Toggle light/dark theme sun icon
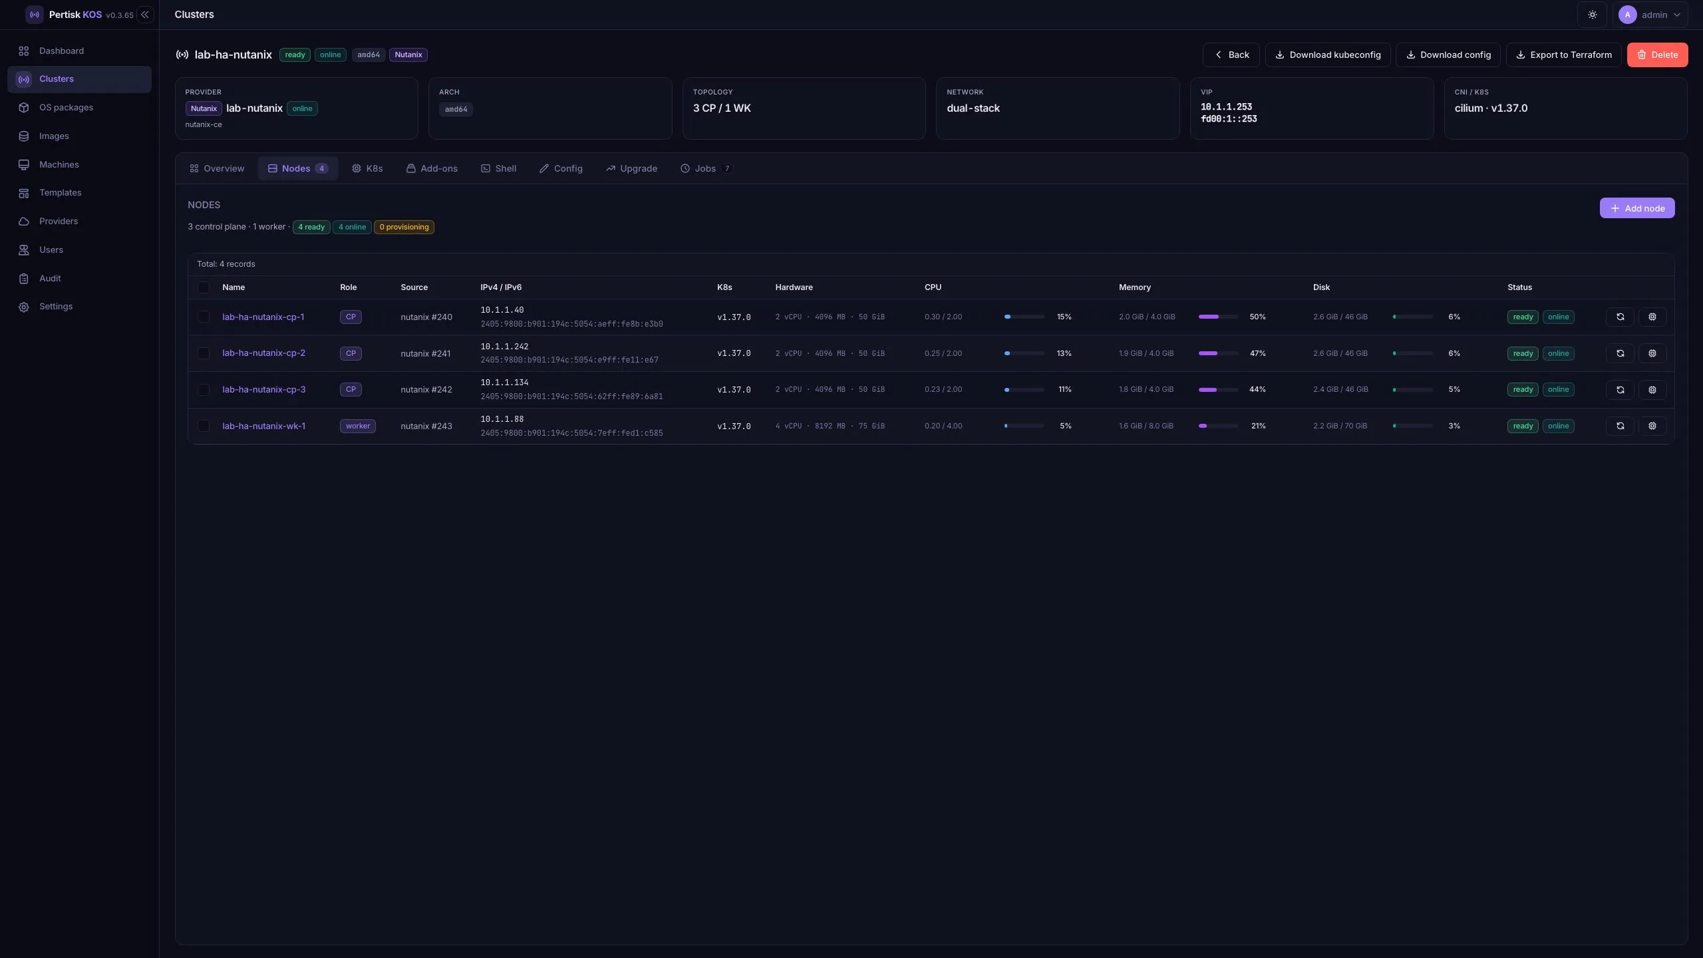The width and height of the screenshot is (1703, 958). click(x=1592, y=15)
